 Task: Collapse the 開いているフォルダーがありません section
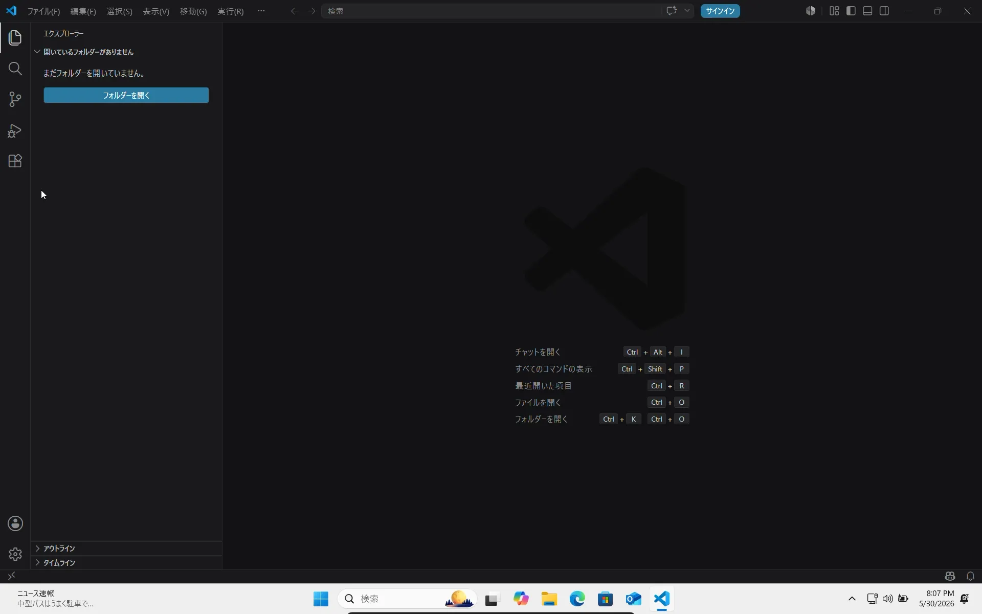pos(126,52)
